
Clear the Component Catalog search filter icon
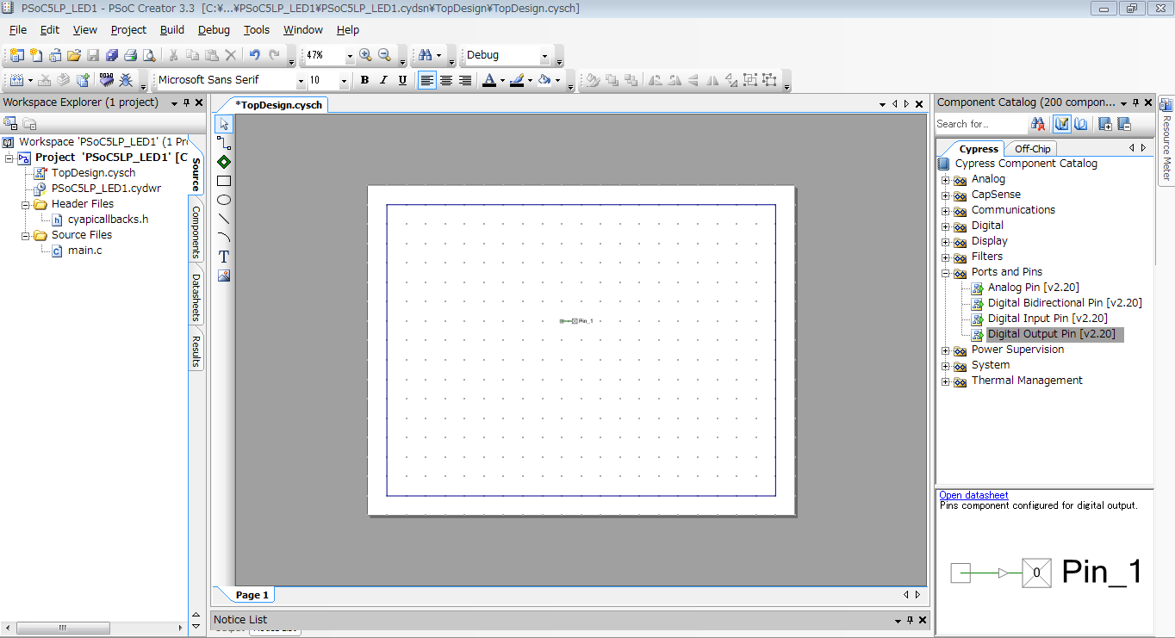point(1038,124)
